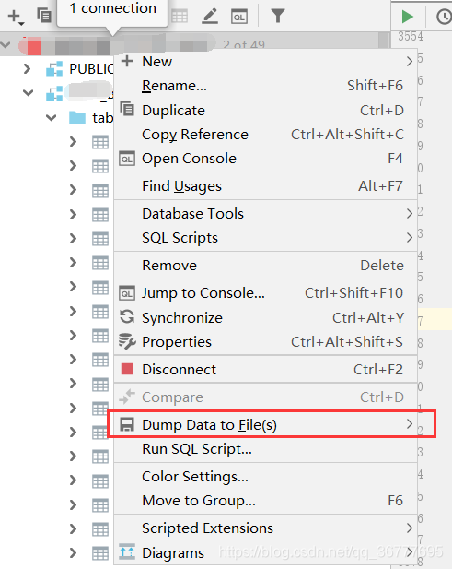The image size is (452, 569).
Task: Click the Dump Data floppy disk icon
Action: point(127,424)
